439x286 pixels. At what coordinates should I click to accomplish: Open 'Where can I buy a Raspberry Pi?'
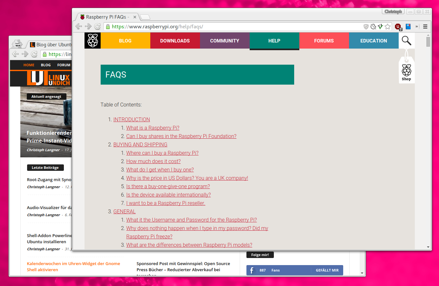coord(162,153)
